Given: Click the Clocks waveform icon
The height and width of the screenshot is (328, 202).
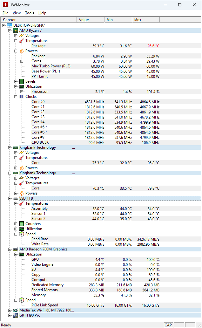Looking at the screenshot, I should point(21,97).
